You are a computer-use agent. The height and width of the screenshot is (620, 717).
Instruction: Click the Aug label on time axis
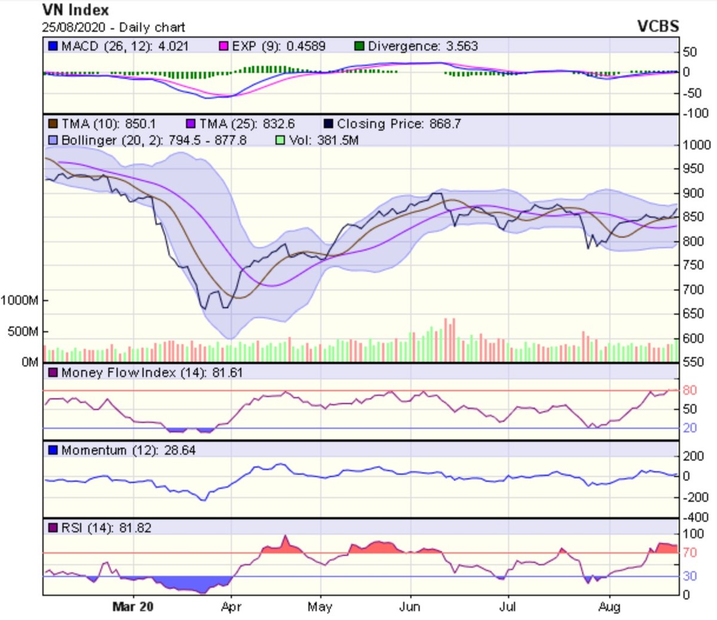(x=609, y=607)
